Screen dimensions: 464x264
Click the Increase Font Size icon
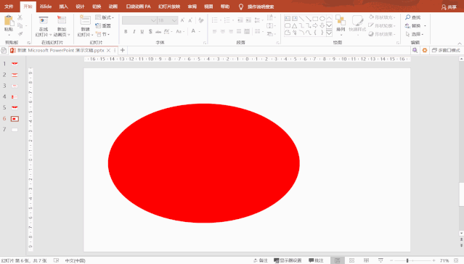tap(182, 20)
